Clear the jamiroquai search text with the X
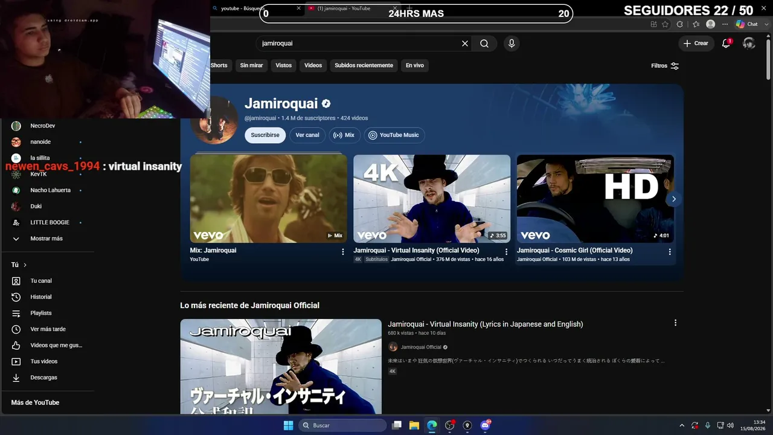The width and height of the screenshot is (773, 435). pyautogui.click(x=465, y=43)
